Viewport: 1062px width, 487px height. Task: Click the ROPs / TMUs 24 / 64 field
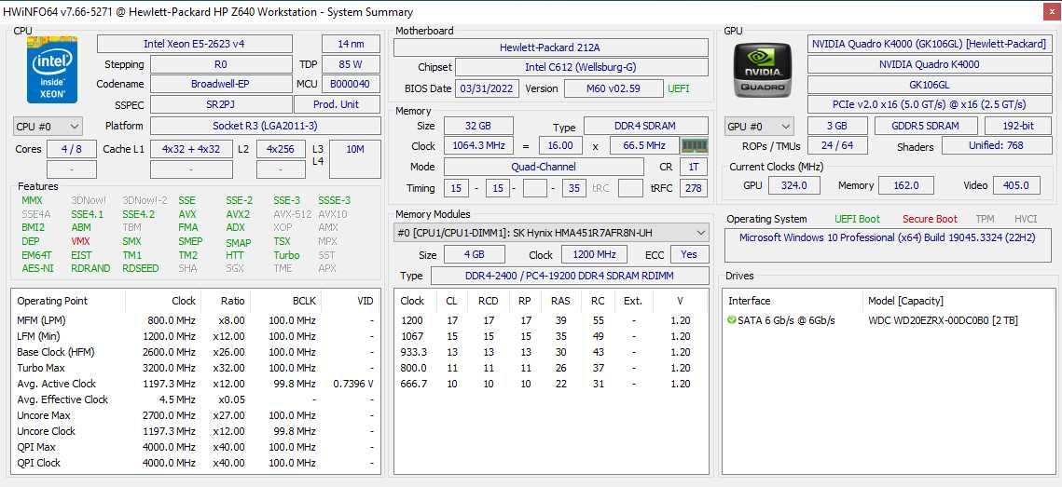pyautogui.click(x=837, y=145)
